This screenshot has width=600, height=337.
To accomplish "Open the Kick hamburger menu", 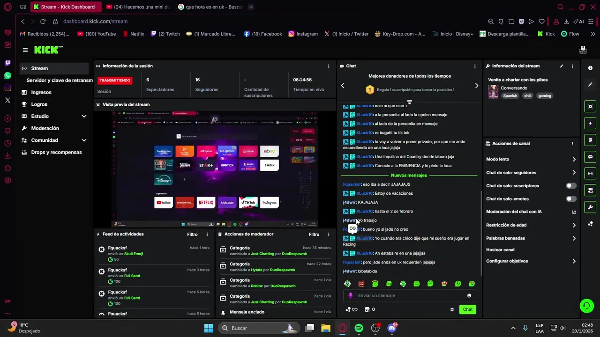I will click(25, 50).
